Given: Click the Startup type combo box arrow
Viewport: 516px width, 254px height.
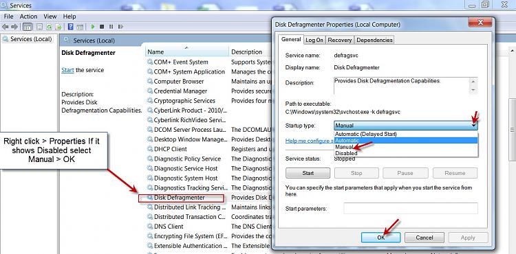Looking at the screenshot, I should point(474,126).
